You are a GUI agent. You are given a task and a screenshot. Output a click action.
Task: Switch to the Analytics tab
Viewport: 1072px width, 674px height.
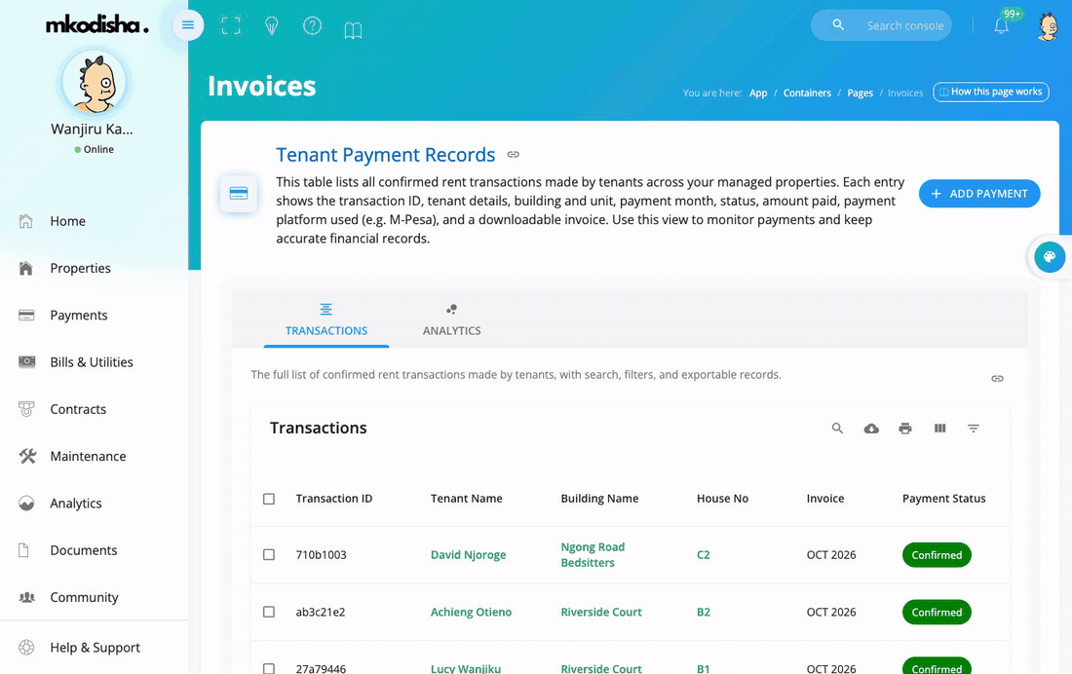coord(451,319)
